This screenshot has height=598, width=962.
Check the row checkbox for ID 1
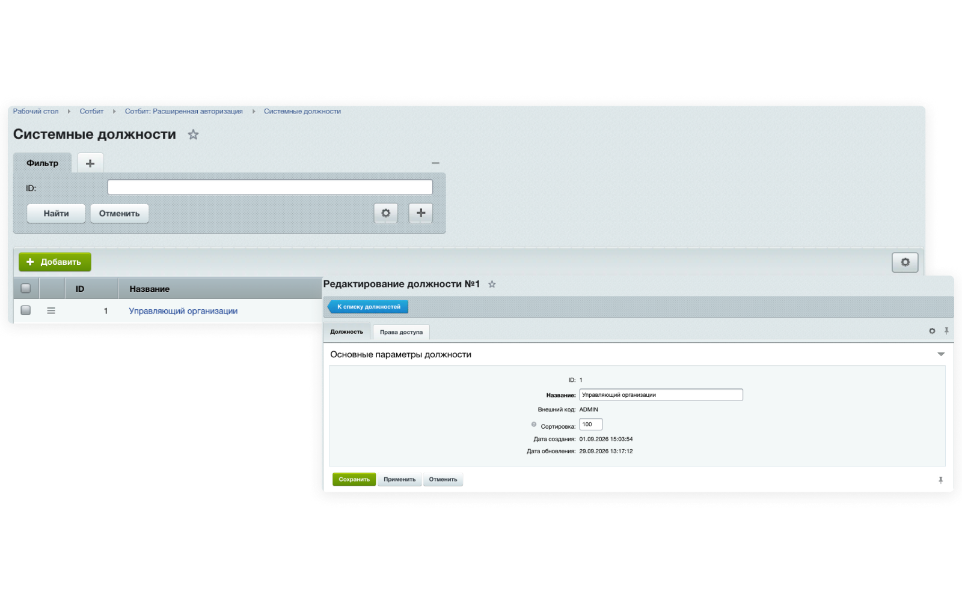click(x=26, y=310)
